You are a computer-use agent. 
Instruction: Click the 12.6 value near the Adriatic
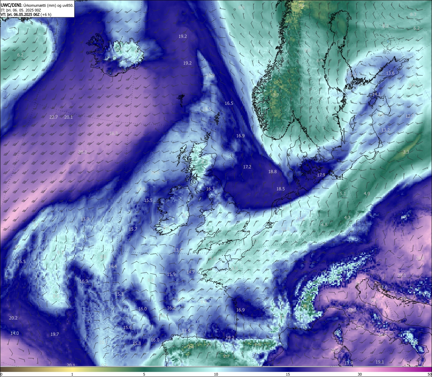tap(383, 287)
